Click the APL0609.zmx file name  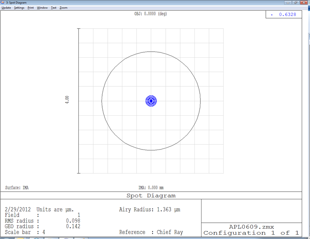click(251, 227)
